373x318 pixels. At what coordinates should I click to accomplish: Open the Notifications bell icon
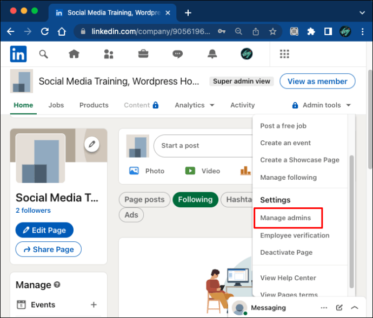[x=212, y=53]
